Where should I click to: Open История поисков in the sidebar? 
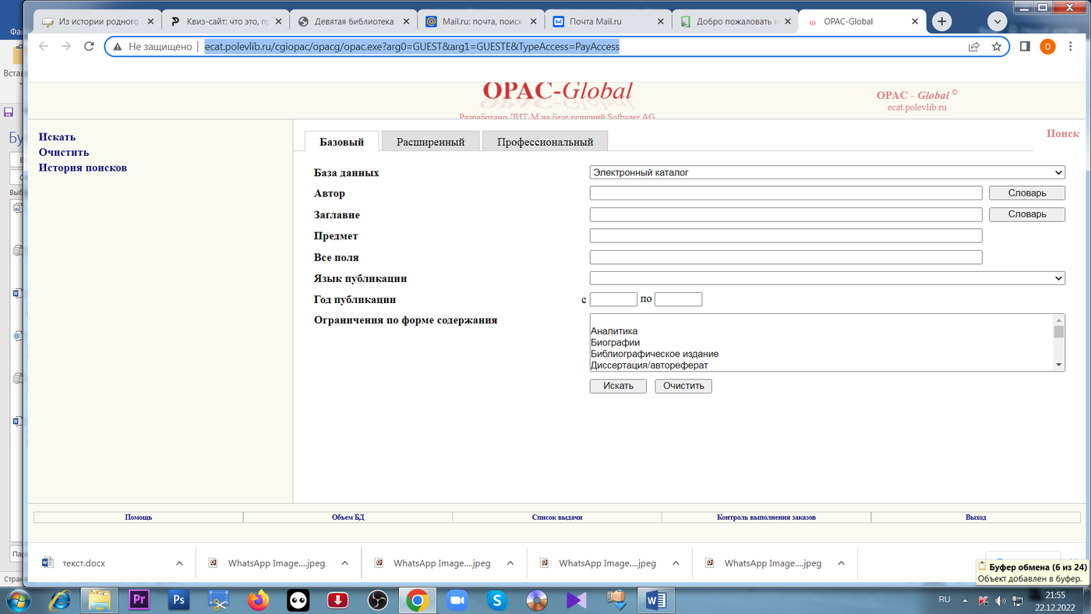point(83,168)
